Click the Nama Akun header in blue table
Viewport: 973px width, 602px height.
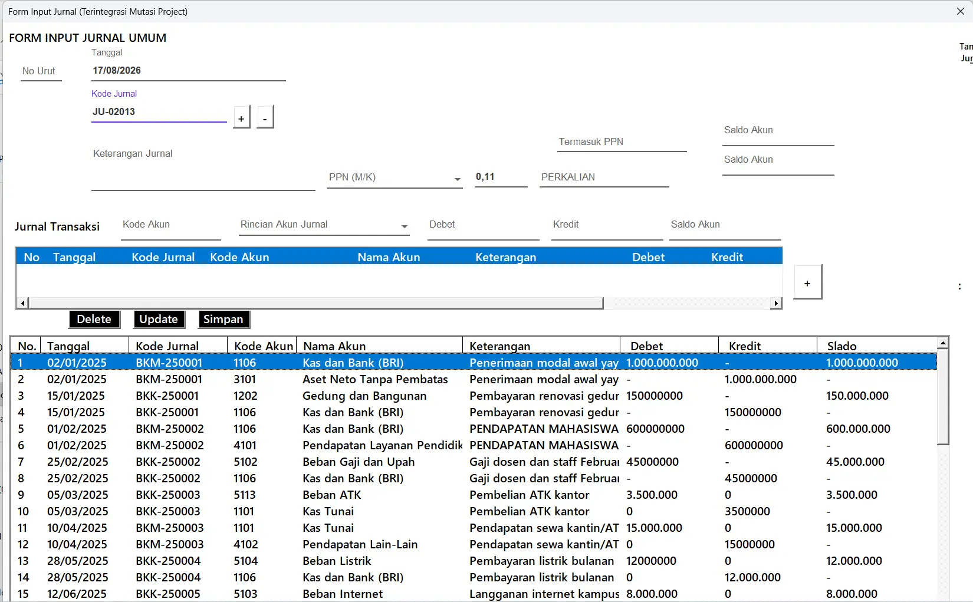click(x=389, y=257)
